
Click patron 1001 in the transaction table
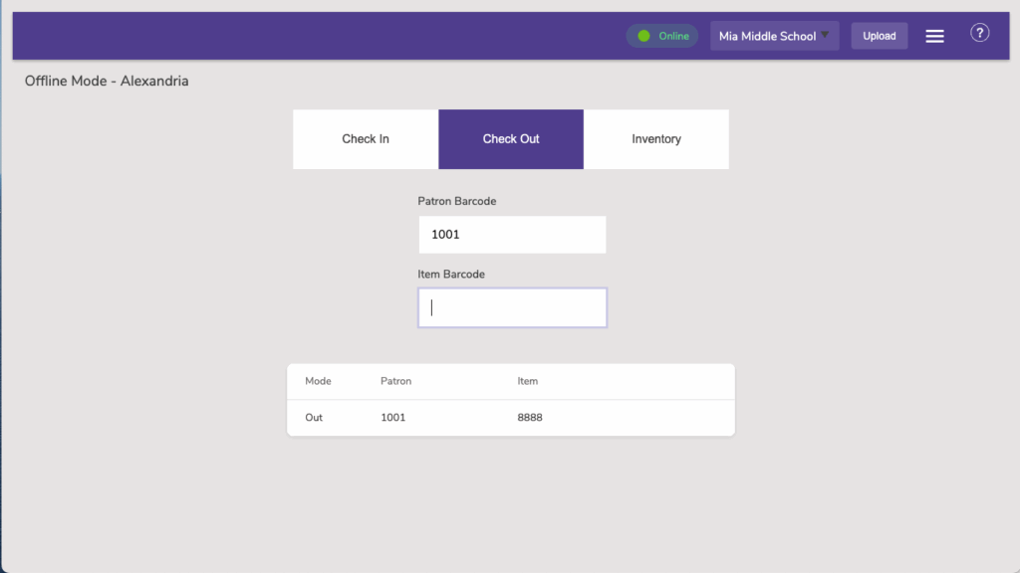(393, 418)
